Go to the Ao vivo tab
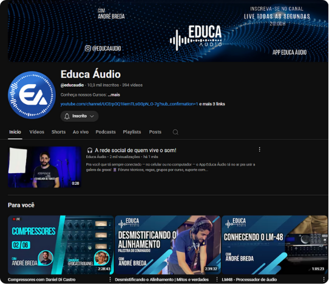The height and width of the screenshot is (284, 329). tap(81, 132)
